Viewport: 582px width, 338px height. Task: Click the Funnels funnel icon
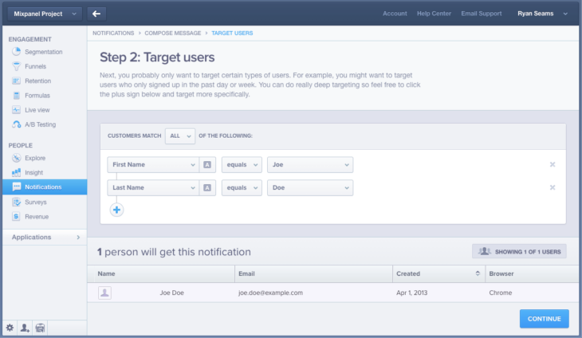(x=16, y=66)
